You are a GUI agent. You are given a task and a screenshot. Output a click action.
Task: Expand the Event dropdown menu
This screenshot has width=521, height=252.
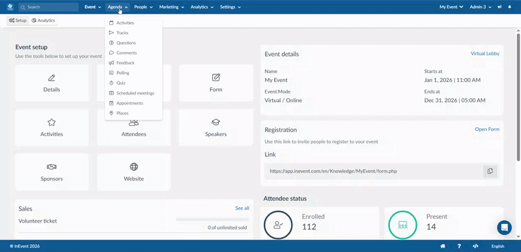coord(92,7)
